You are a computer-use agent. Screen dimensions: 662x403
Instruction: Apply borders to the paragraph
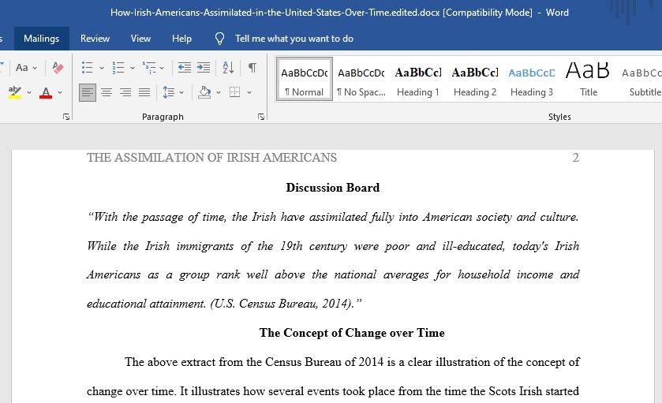click(235, 92)
